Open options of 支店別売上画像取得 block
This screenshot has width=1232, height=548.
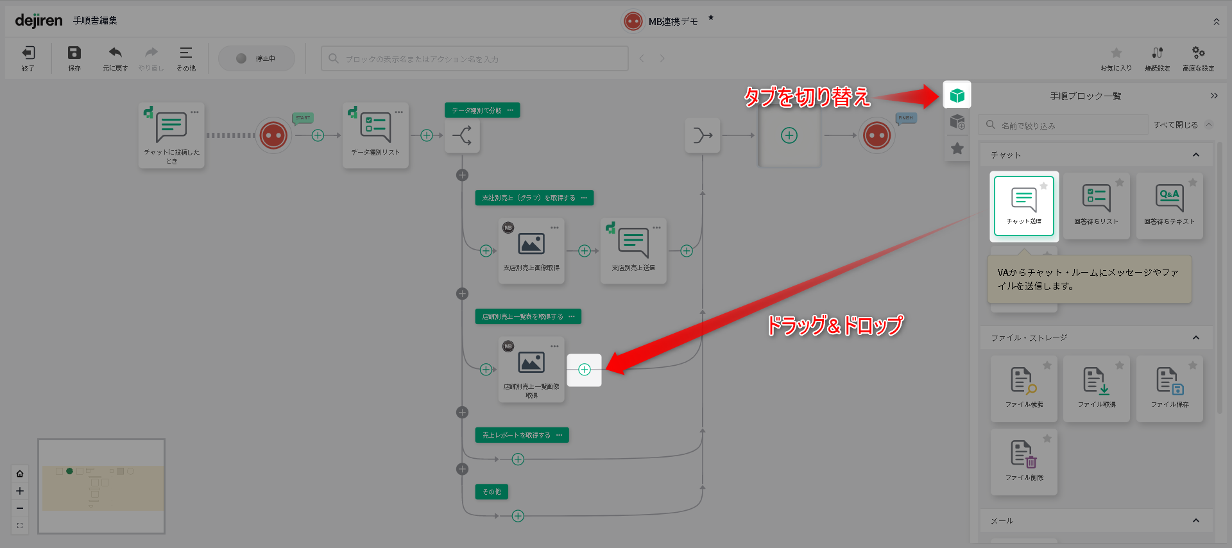[x=554, y=227]
